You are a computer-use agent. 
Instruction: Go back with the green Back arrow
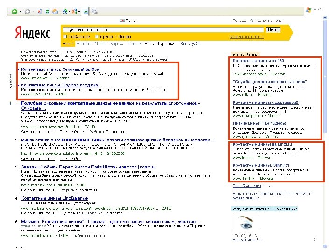14,11
